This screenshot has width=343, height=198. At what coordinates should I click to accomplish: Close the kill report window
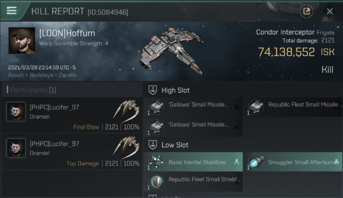tap(330, 11)
